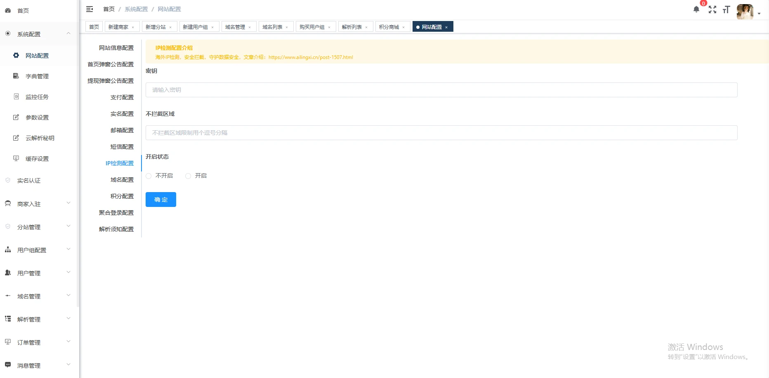Viewport: 769px width, 378px height.
Task: Open the user avatar dropdown
Action: pos(748,12)
